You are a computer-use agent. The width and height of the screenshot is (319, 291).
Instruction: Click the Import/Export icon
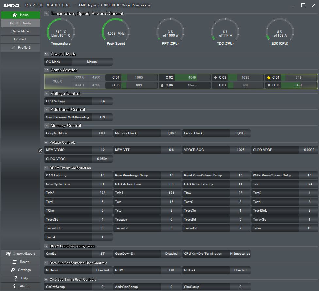[x=8, y=253]
